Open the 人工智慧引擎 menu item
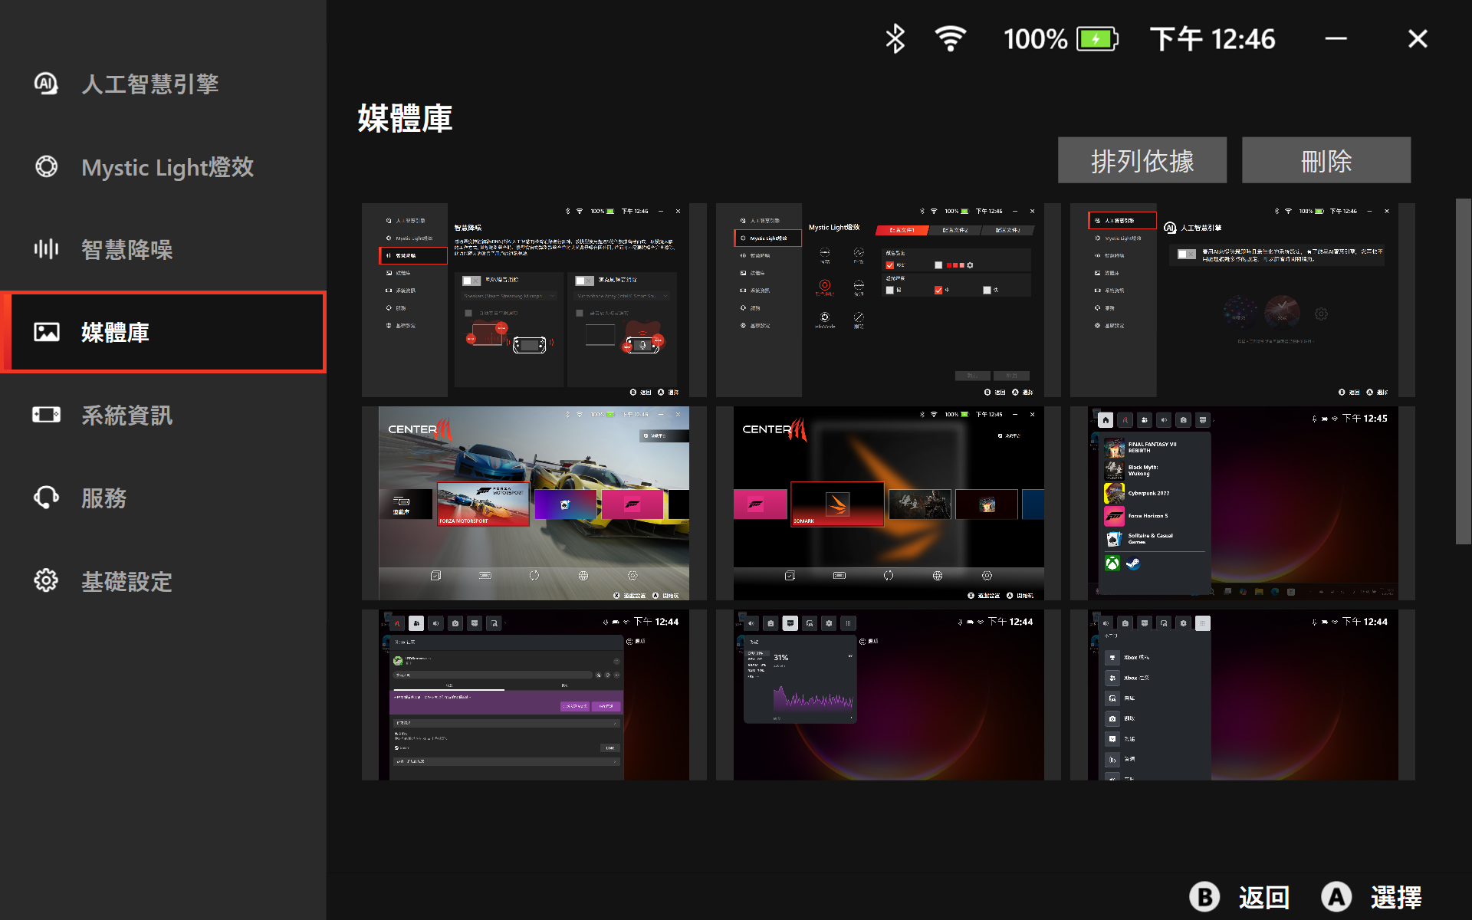 click(150, 84)
